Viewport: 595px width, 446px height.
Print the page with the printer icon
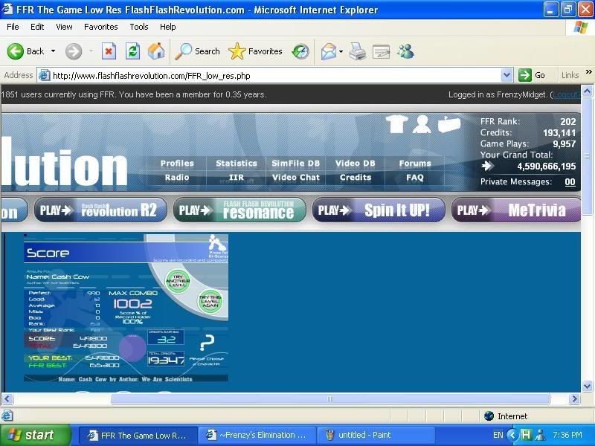pos(357,51)
